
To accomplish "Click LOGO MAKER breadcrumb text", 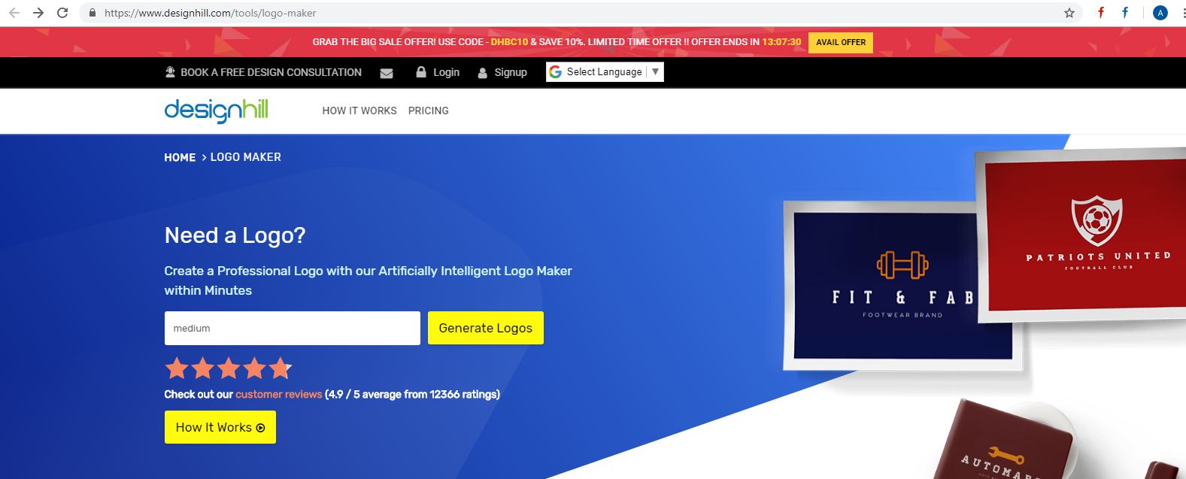I will (246, 157).
